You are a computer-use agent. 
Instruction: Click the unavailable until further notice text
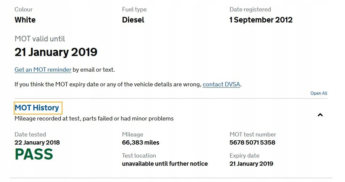pos(165,164)
